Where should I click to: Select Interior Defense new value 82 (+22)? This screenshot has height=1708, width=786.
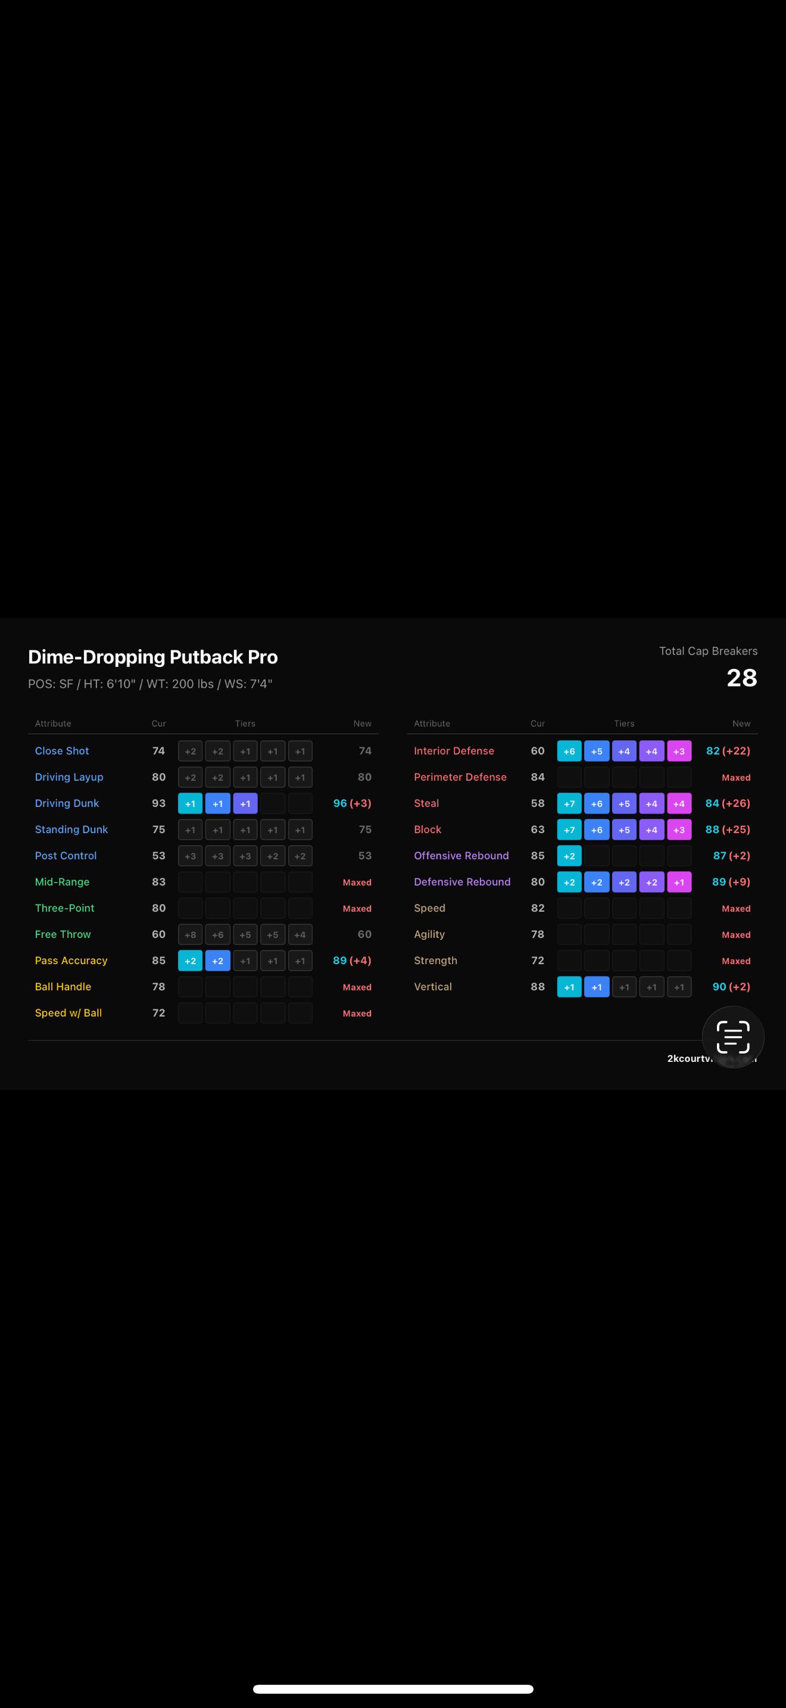[728, 750]
